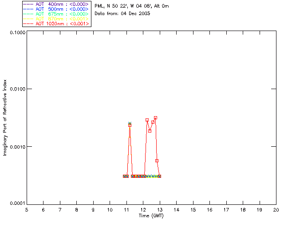Click the first red square peak after 12 GMT
This screenshot has width=284, height=227.
147,120
